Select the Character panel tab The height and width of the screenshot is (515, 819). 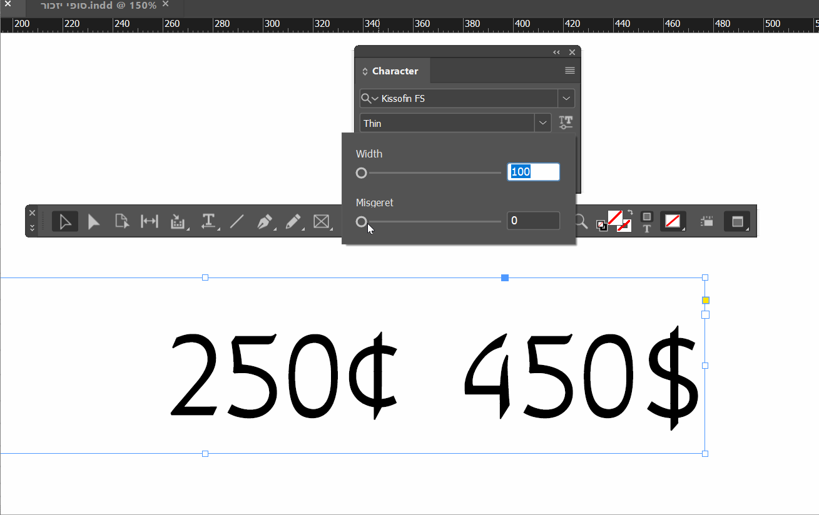point(393,71)
